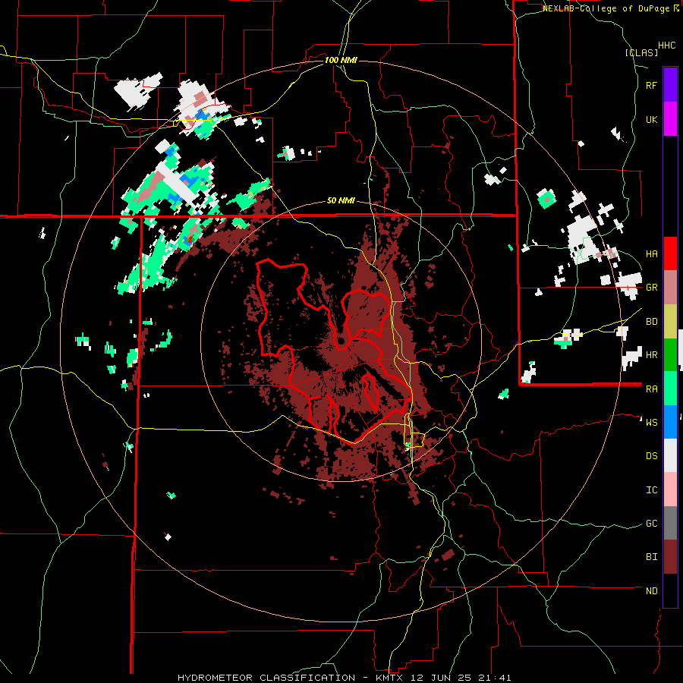Select the BD legend label

651,322
